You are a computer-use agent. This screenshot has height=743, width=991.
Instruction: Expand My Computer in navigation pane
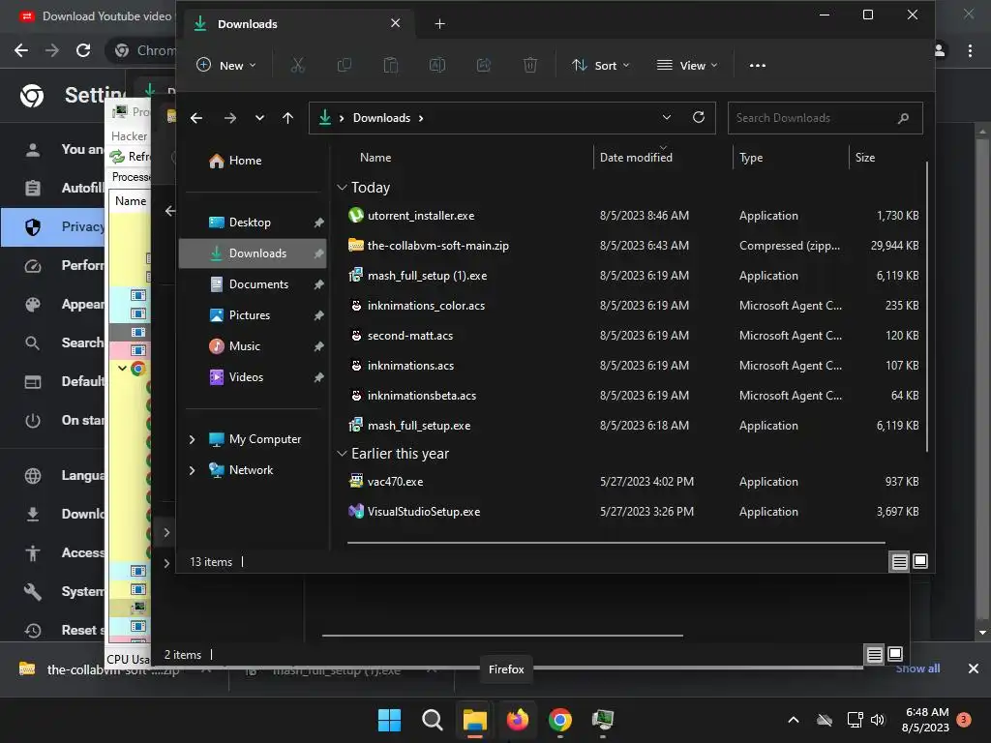[193, 439]
